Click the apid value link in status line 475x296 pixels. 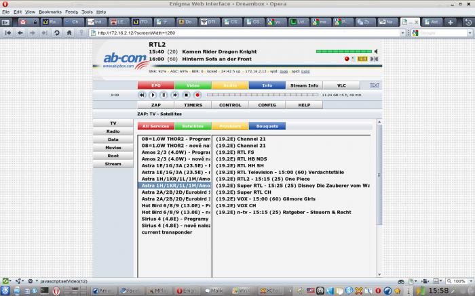[x=305, y=72]
